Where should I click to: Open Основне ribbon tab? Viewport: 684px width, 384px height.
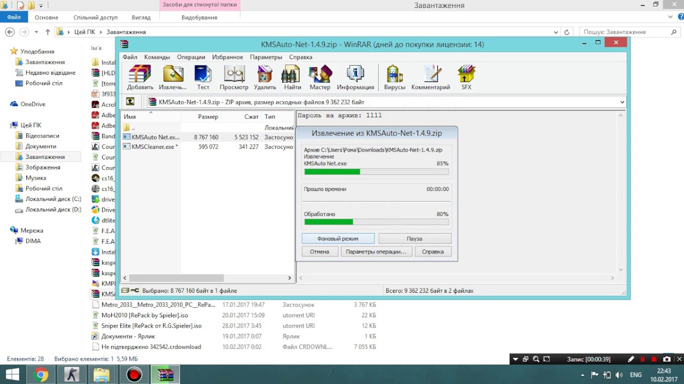(x=46, y=17)
